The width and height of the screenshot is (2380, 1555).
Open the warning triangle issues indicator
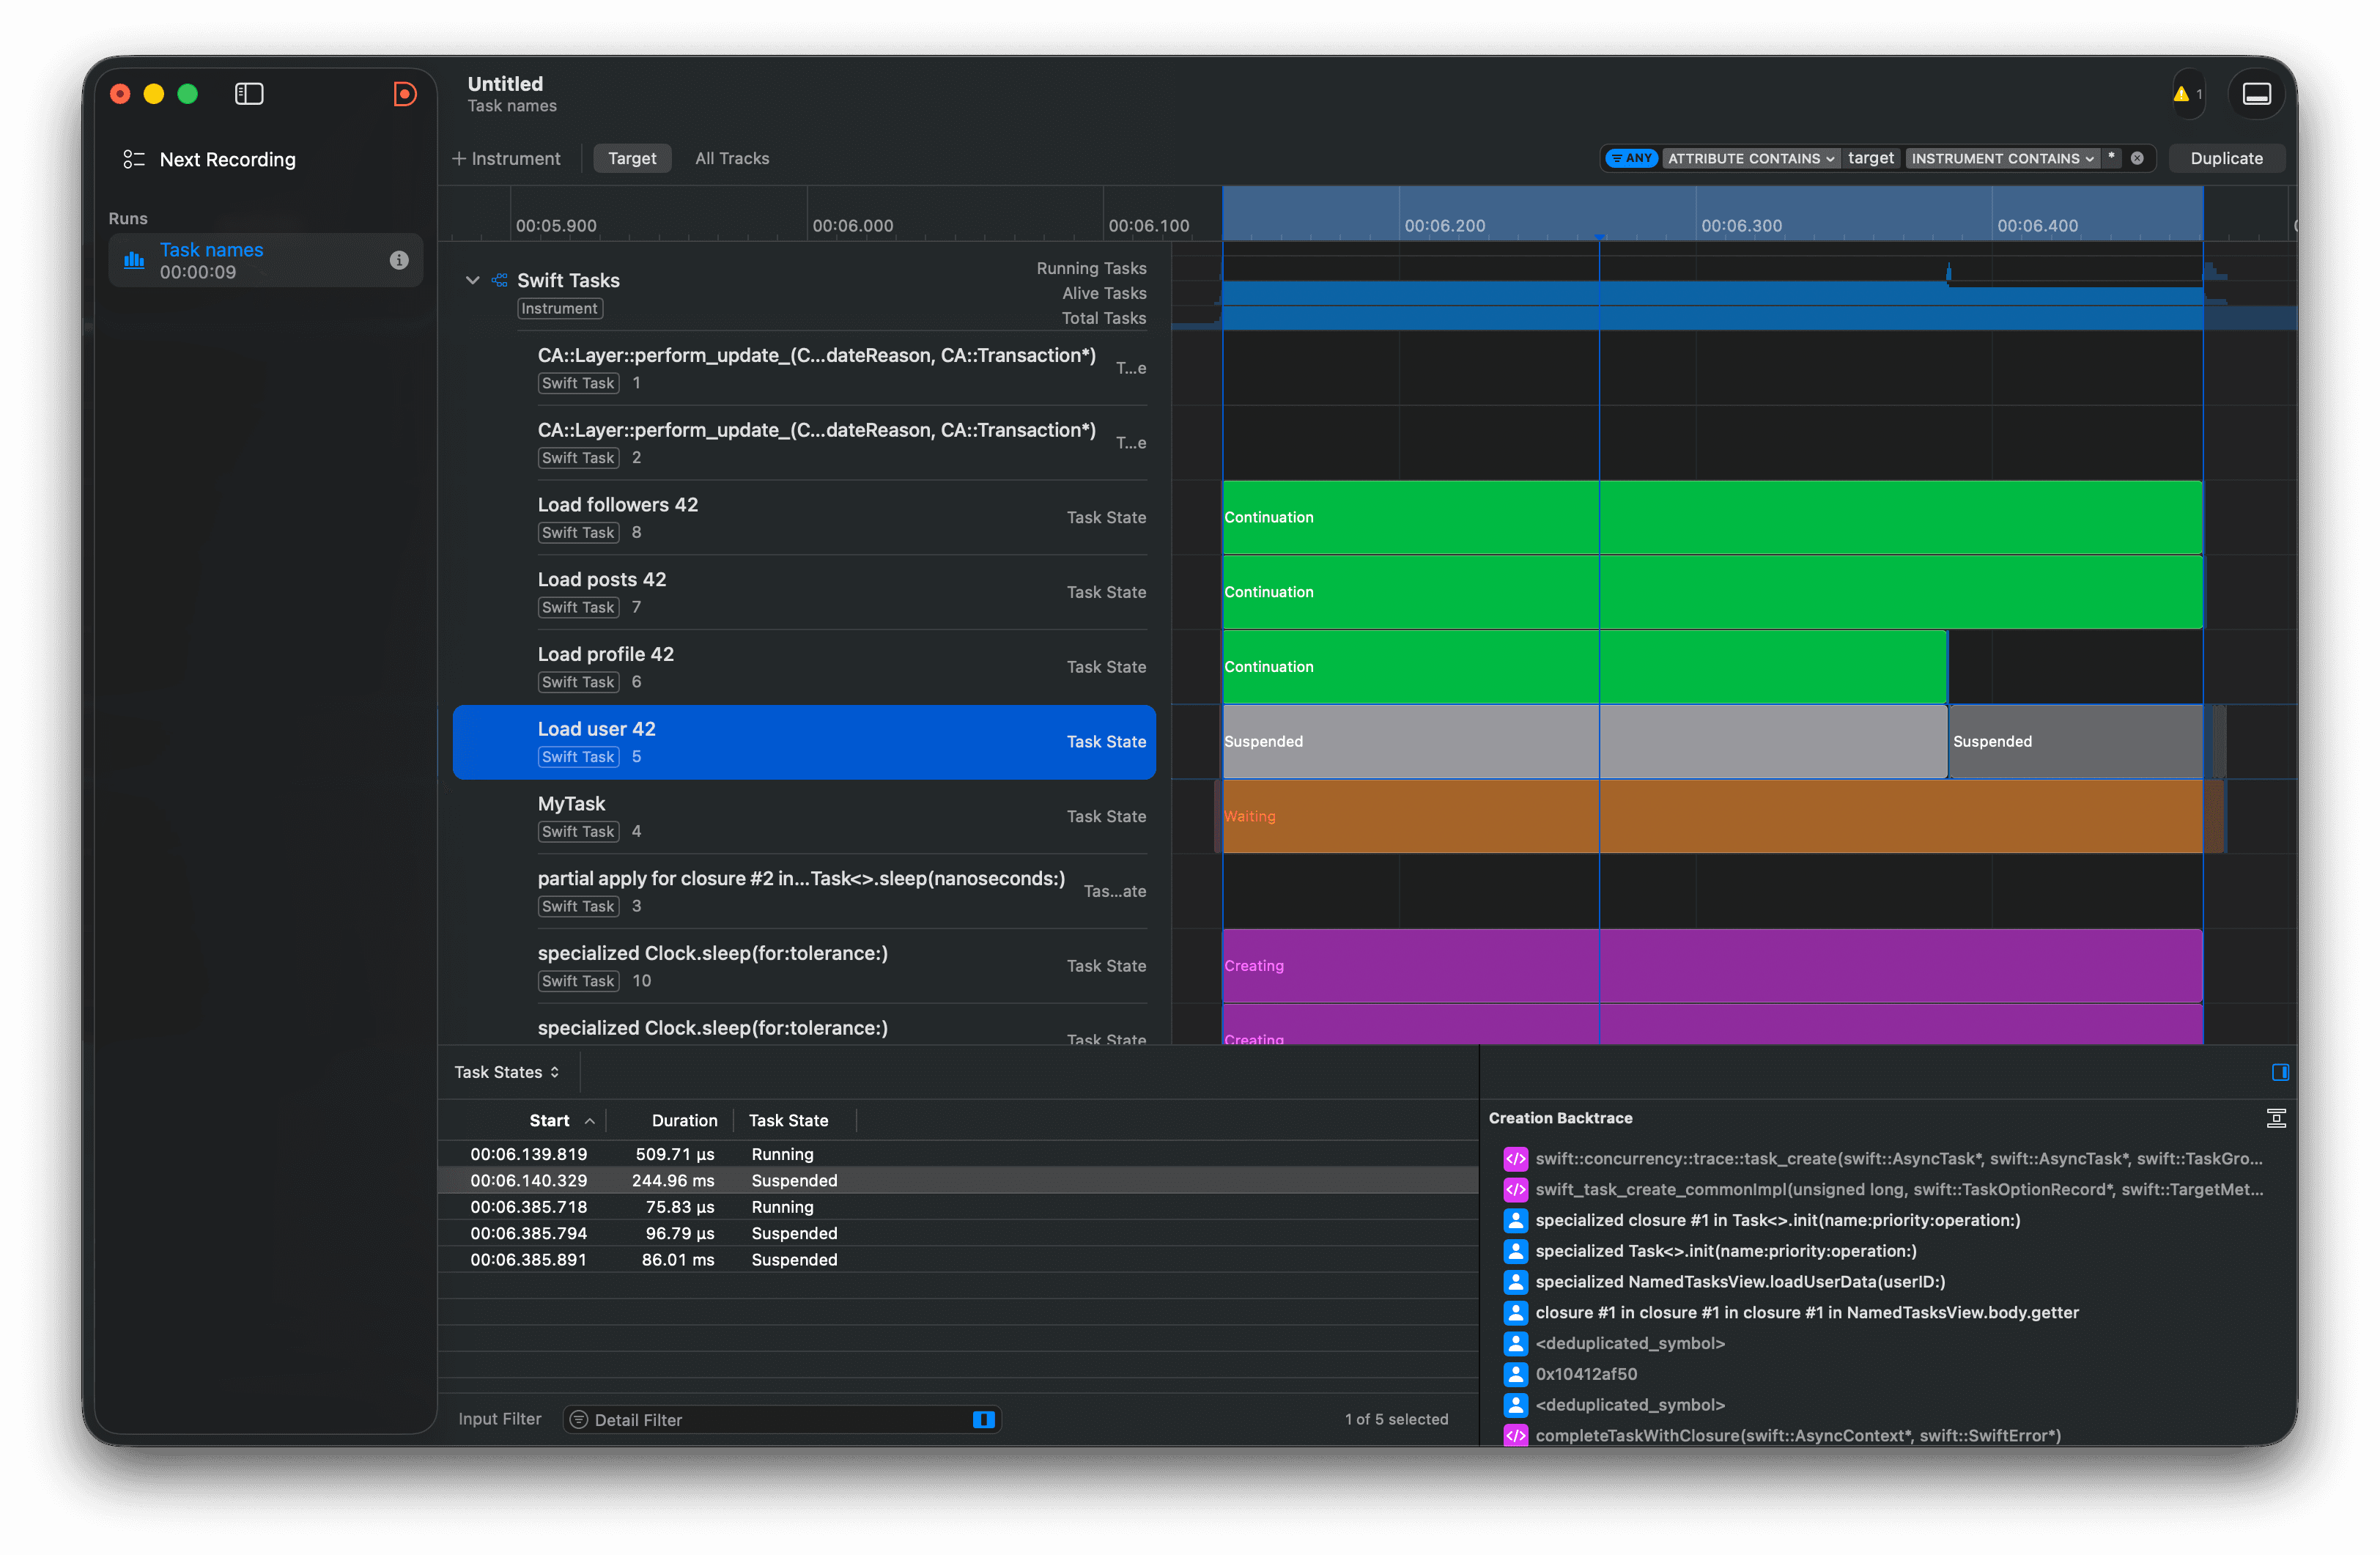(2187, 94)
